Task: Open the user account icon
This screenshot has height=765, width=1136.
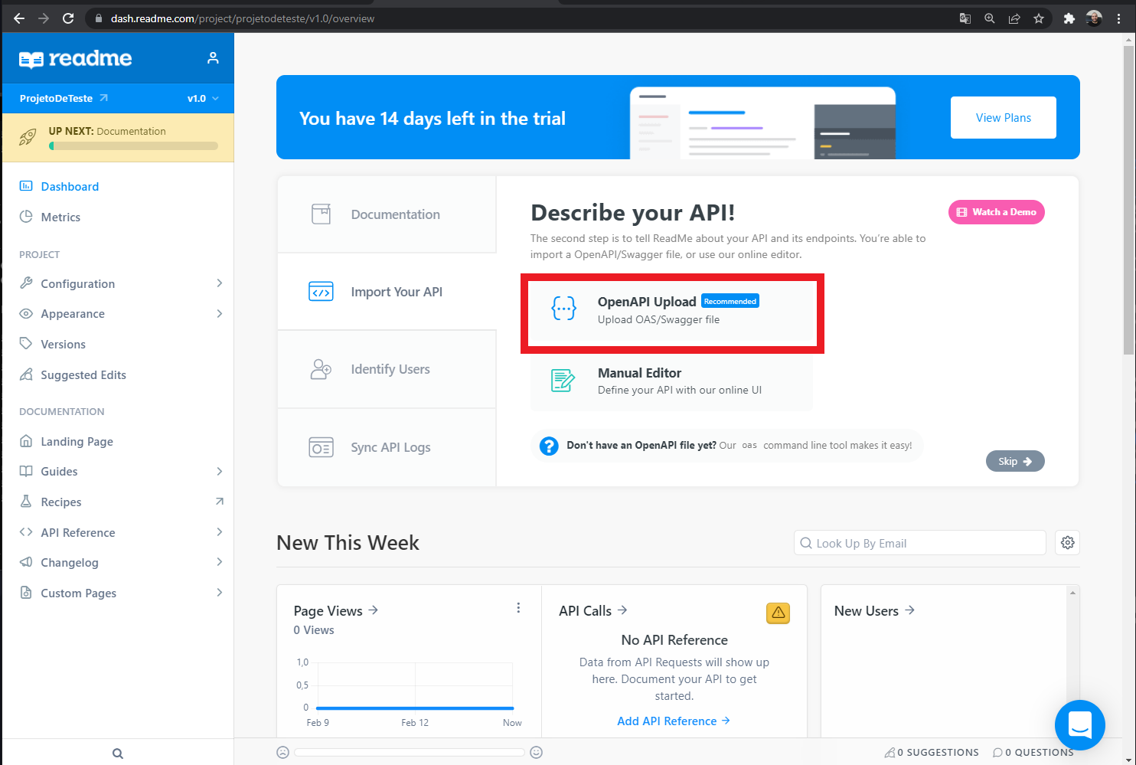Action: [x=213, y=58]
